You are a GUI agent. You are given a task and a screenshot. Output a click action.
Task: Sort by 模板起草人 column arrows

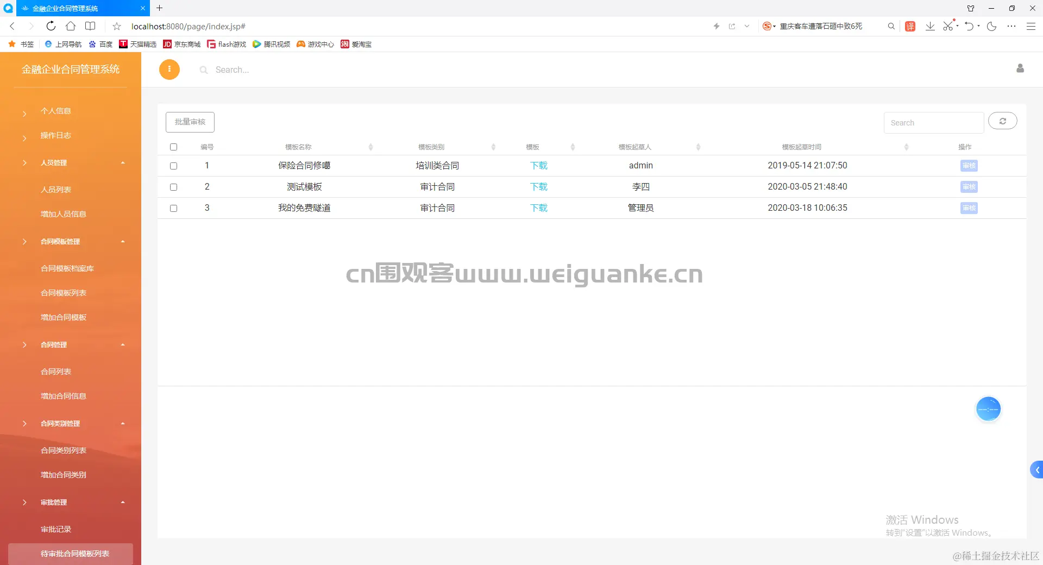pos(698,147)
